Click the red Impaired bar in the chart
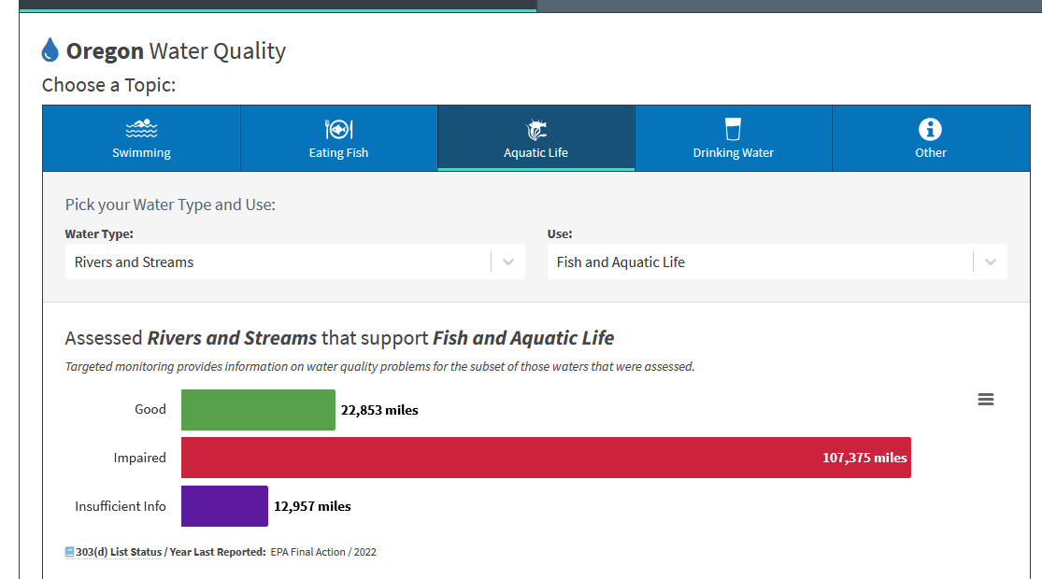1042x579 pixels. pos(545,458)
